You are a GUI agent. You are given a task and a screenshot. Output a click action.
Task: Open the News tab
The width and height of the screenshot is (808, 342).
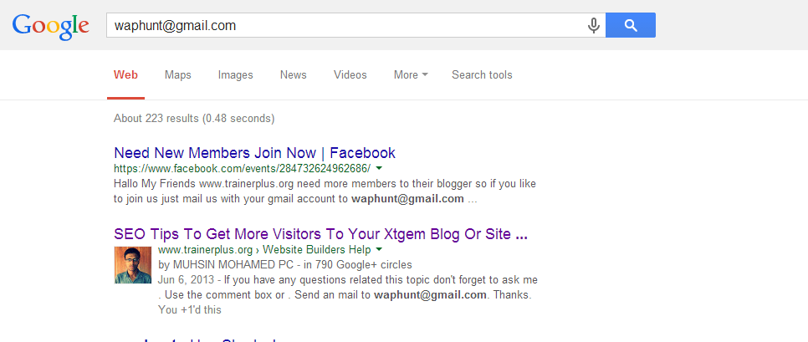(294, 75)
